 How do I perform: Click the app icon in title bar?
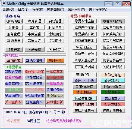coord(4,4)
